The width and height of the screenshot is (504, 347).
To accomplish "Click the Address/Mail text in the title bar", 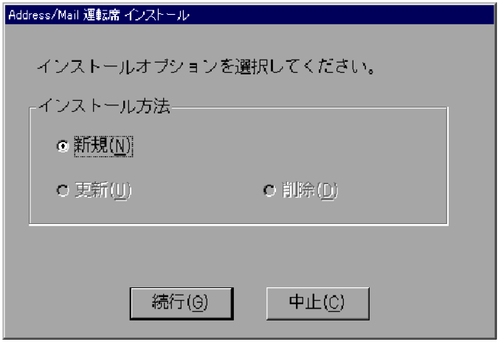I will point(44,15).
